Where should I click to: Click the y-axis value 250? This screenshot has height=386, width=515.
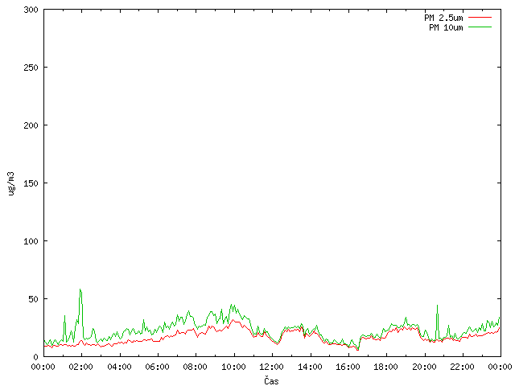(31, 68)
